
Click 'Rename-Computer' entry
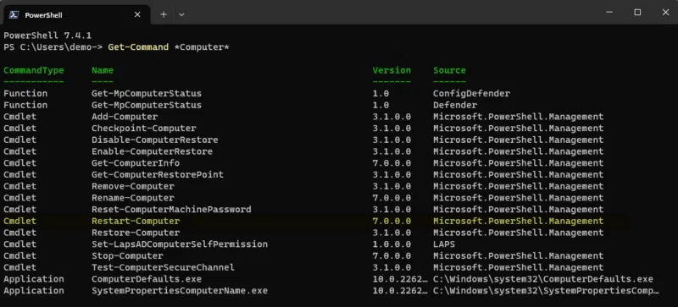click(x=133, y=198)
